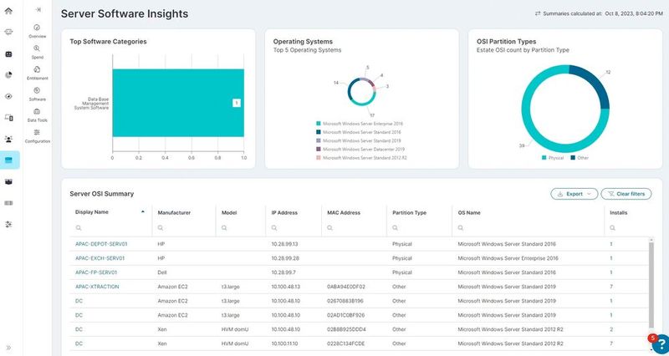
Task: Click the Model column header
Action: [x=229, y=213]
